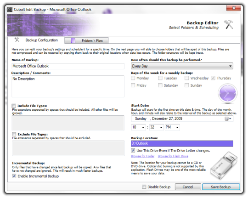Click the Select Folders & Scheduling subtitle
This screenshot has height=198, width=248.
[194, 28]
